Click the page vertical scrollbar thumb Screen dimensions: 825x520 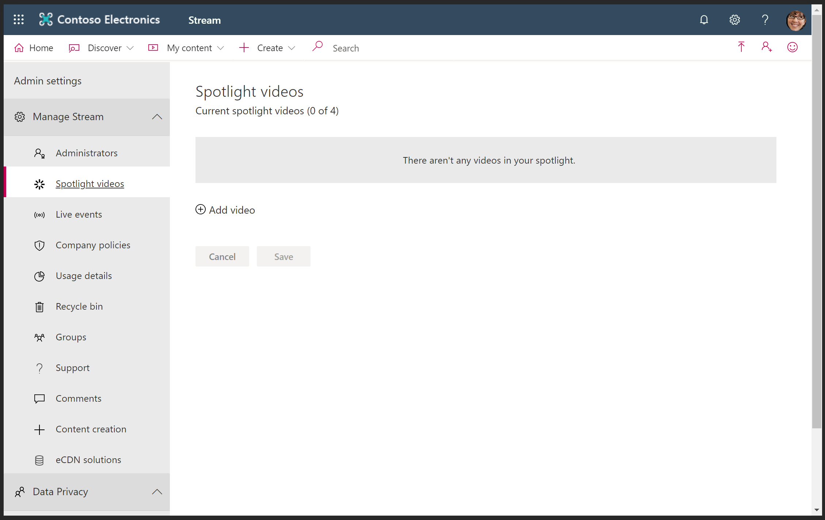(817, 222)
